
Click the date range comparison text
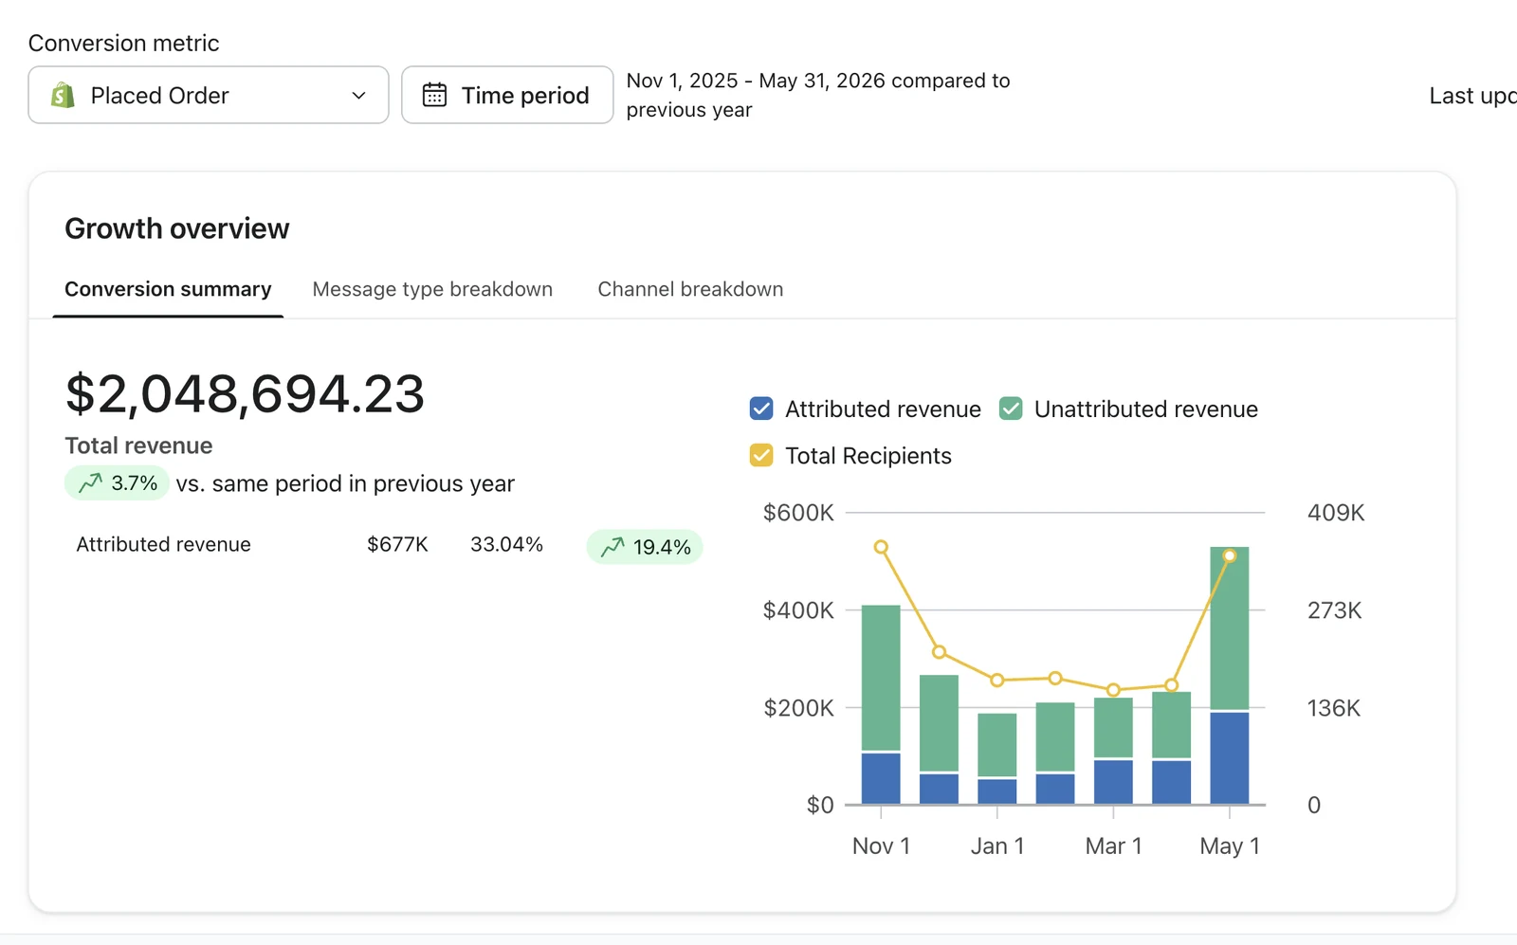(818, 95)
